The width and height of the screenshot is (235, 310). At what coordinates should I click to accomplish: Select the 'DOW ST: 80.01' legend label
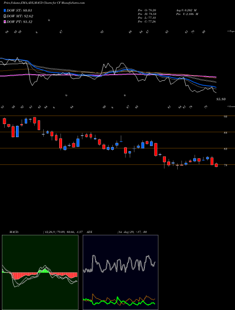coord(19,10)
